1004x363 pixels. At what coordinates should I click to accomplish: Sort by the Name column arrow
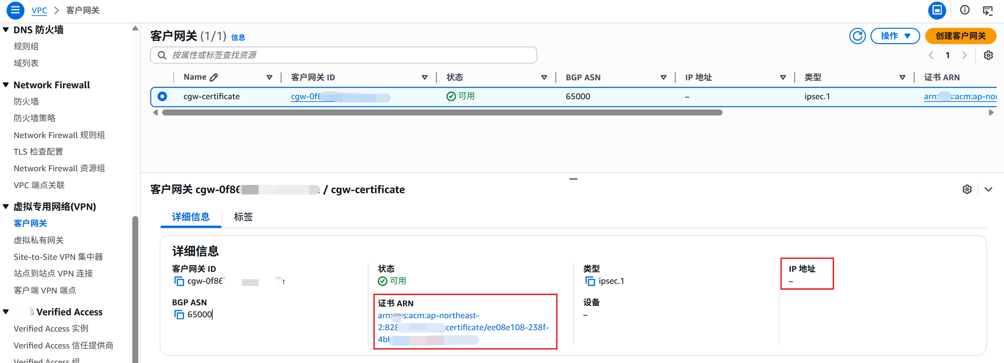pos(269,78)
